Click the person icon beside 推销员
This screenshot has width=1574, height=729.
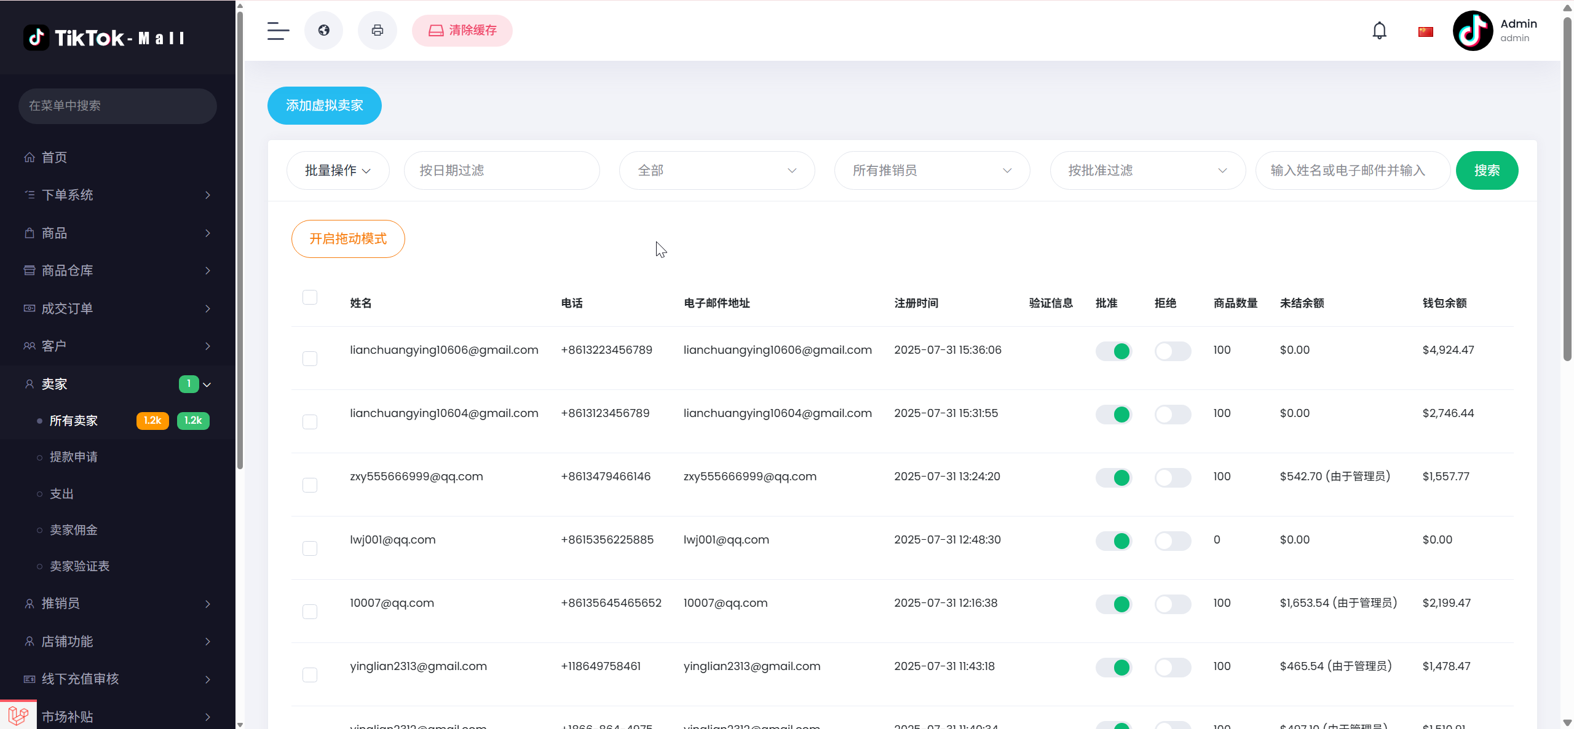point(30,604)
